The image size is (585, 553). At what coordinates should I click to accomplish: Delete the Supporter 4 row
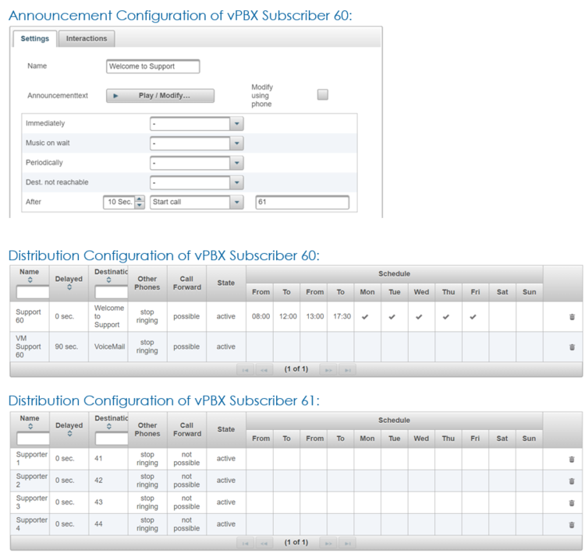(572, 525)
